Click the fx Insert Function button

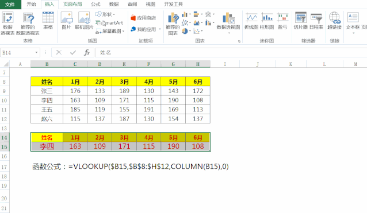coord(87,53)
